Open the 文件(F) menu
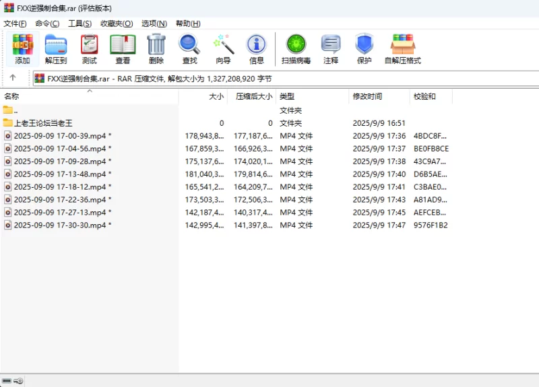 [15, 24]
